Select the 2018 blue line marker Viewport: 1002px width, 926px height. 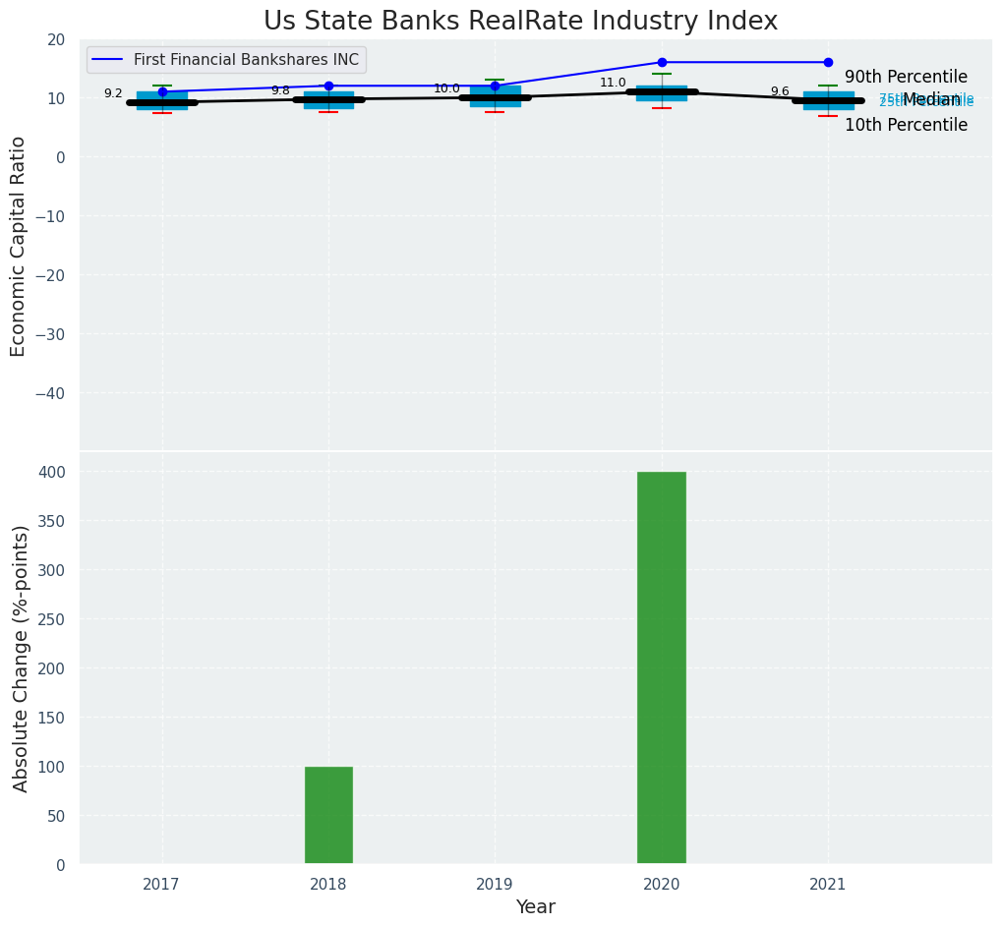pyautogui.click(x=328, y=86)
